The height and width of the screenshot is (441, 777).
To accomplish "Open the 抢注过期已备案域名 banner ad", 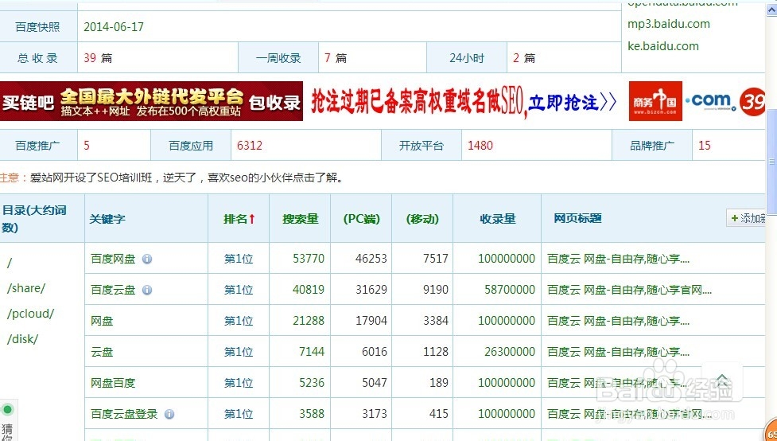I will [464, 102].
